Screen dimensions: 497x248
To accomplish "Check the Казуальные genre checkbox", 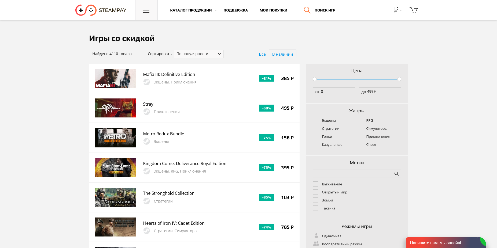I will pos(315,144).
